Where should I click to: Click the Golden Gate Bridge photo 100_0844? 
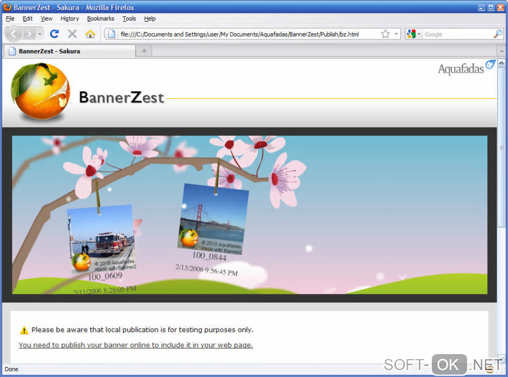tap(214, 219)
